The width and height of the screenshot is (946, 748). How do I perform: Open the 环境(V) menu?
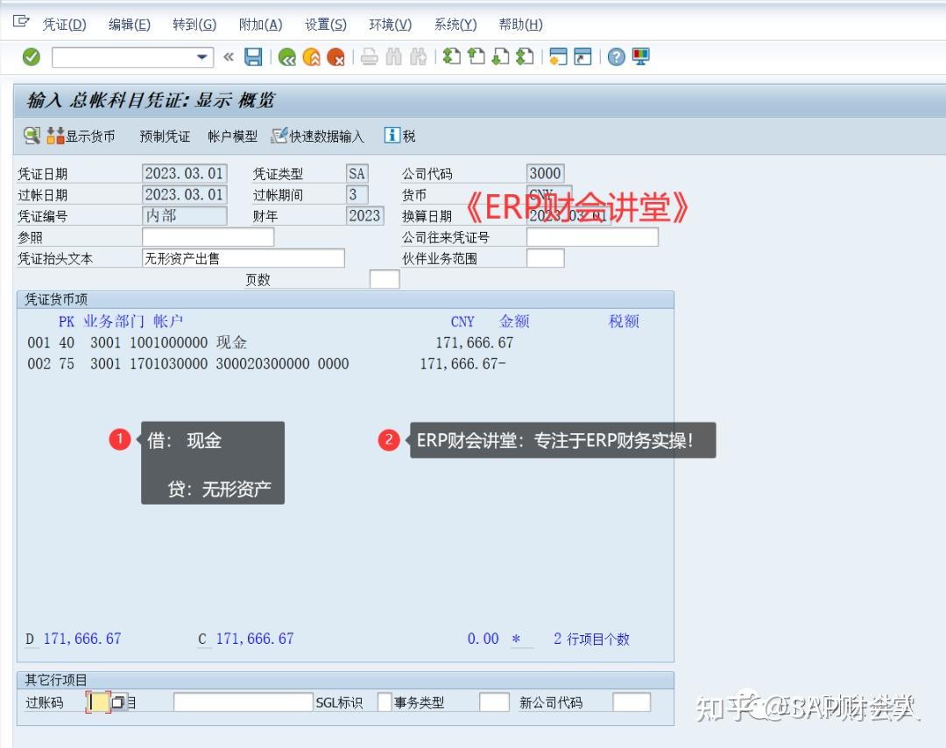click(x=389, y=24)
